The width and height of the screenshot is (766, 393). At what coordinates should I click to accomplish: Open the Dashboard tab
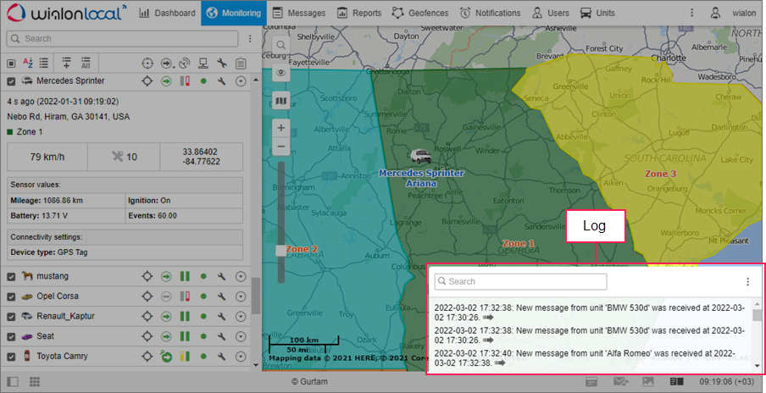(x=167, y=14)
